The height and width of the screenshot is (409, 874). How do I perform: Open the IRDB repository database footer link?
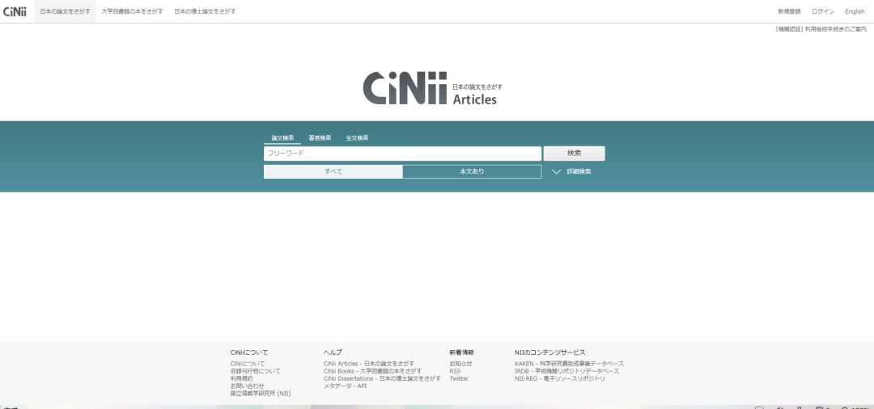[x=566, y=371]
